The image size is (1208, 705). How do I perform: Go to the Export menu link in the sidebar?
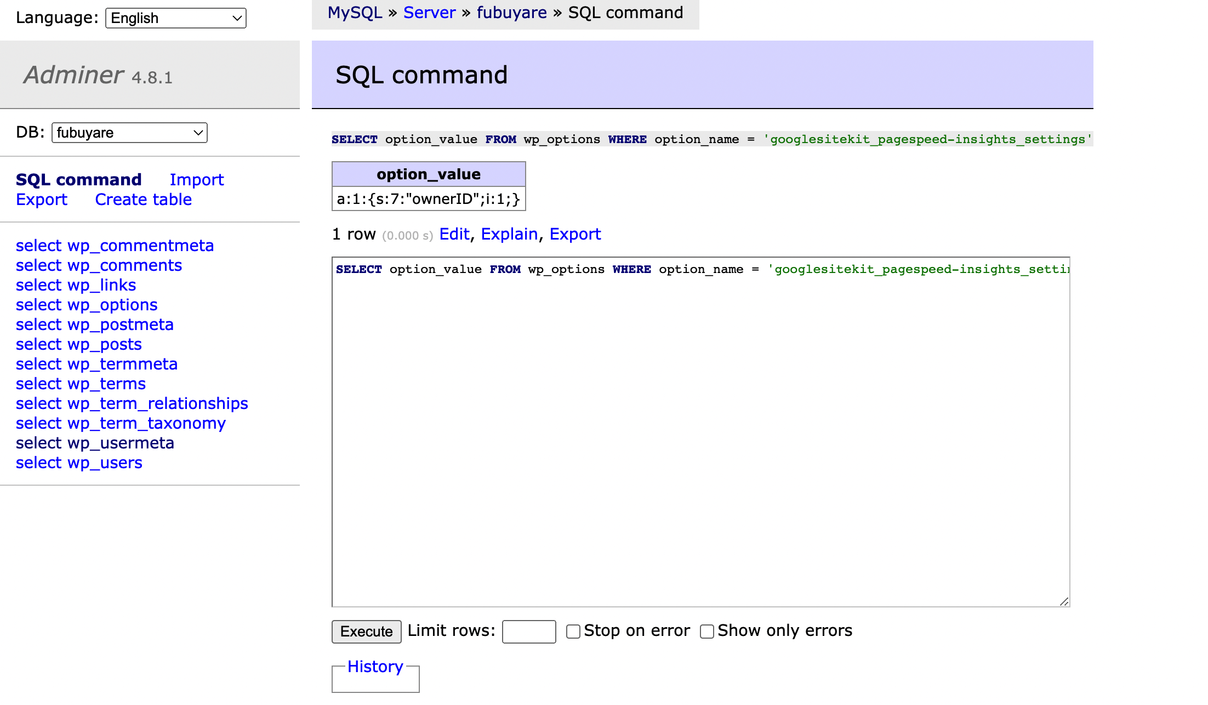pyautogui.click(x=42, y=200)
